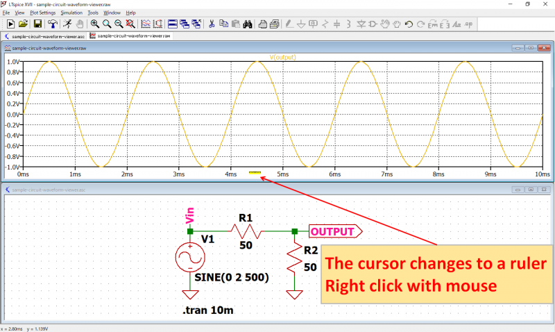Select the component gate icon
The height and width of the screenshot is (332, 555).
pyautogui.click(x=373, y=24)
